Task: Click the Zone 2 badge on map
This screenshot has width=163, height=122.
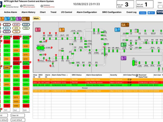Action: (x=62, y=30)
